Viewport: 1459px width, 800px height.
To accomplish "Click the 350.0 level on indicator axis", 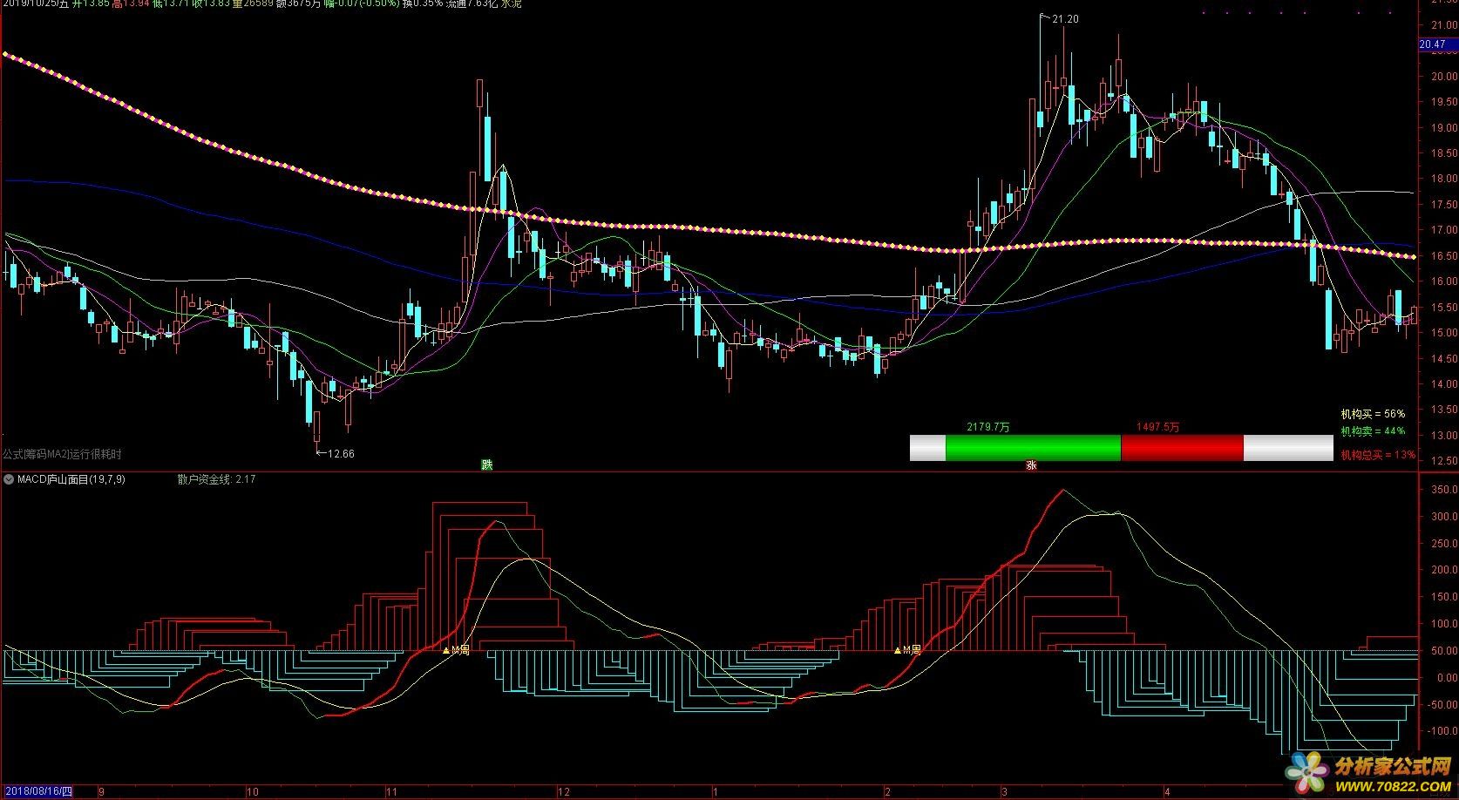I will pyautogui.click(x=1443, y=491).
